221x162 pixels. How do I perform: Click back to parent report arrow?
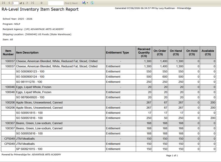41,3
